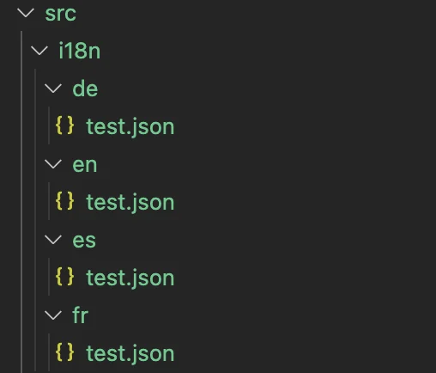Collapse the fr folder chevron

pos(53,315)
